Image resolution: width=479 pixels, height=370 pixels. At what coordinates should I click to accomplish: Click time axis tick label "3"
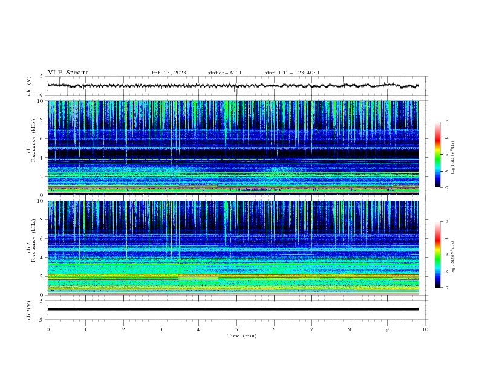coord(161,329)
